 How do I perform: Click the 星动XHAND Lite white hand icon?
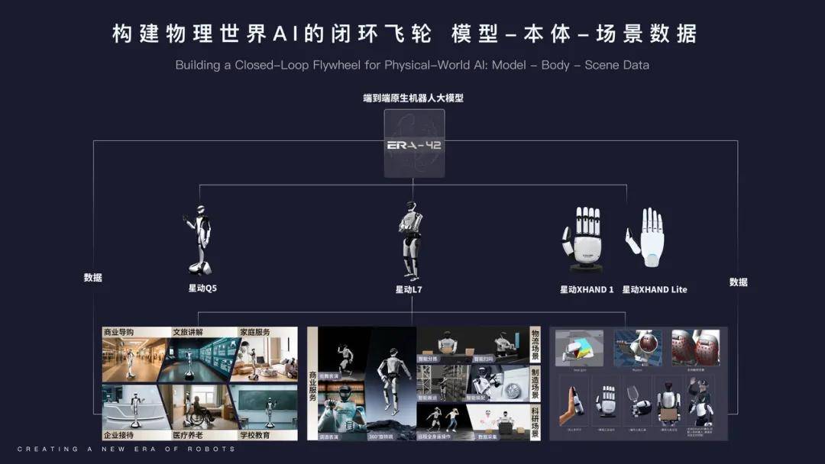coord(650,233)
